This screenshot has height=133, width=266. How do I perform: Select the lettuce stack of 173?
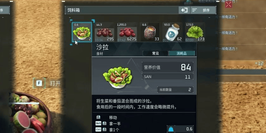[x=195, y=32]
